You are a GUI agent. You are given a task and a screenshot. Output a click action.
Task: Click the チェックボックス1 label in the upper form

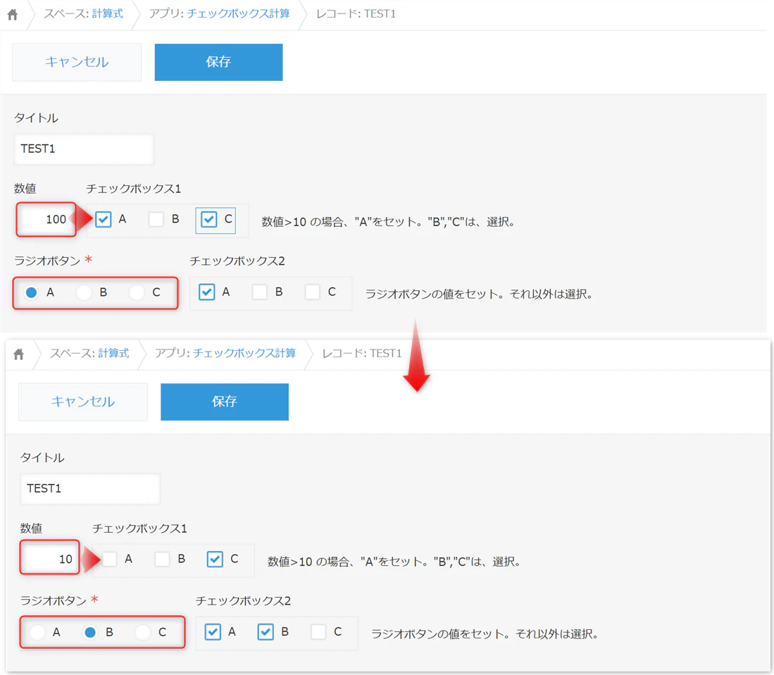click(134, 189)
